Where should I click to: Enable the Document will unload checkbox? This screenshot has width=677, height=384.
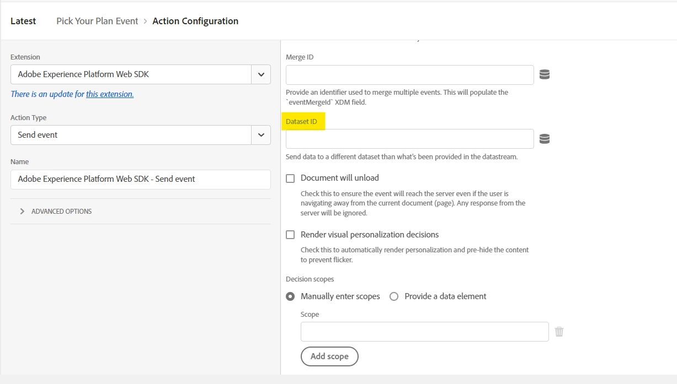point(290,179)
